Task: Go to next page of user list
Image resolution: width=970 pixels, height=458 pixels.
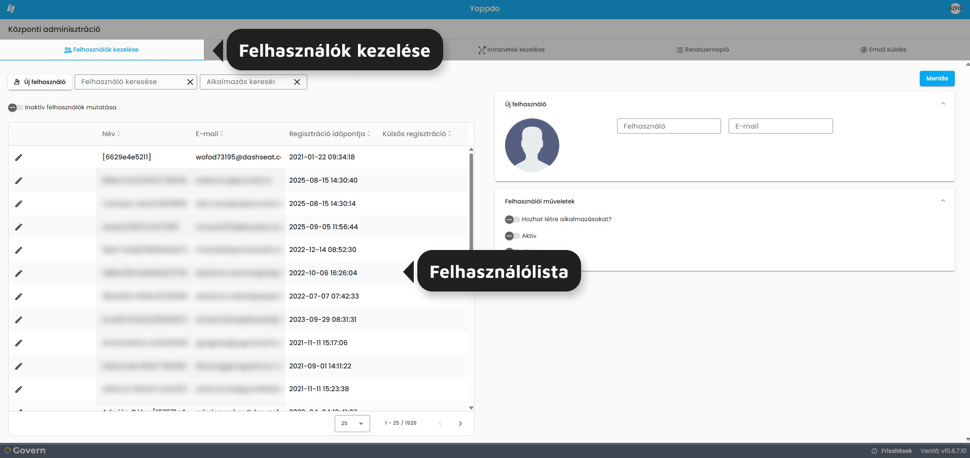Action: tap(460, 424)
